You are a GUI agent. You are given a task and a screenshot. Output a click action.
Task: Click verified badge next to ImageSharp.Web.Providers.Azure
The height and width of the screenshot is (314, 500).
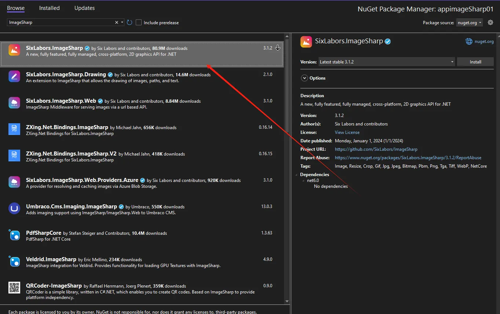click(142, 180)
